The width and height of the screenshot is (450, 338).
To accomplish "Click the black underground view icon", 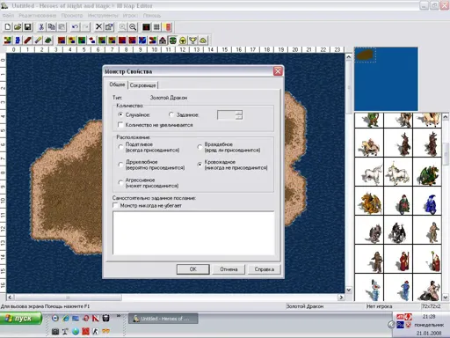I will point(147,27).
